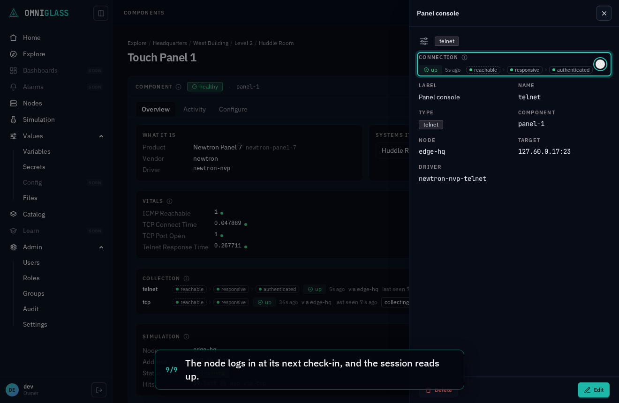
Task: Switch to the Activity tab
Action: [x=195, y=109]
